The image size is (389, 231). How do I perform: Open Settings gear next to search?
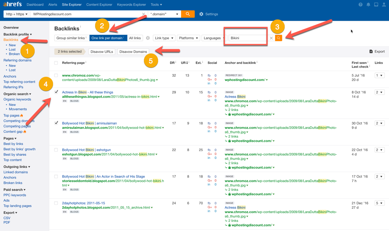[x=209, y=14]
